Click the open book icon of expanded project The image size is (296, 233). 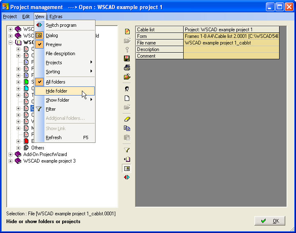click(x=18, y=42)
